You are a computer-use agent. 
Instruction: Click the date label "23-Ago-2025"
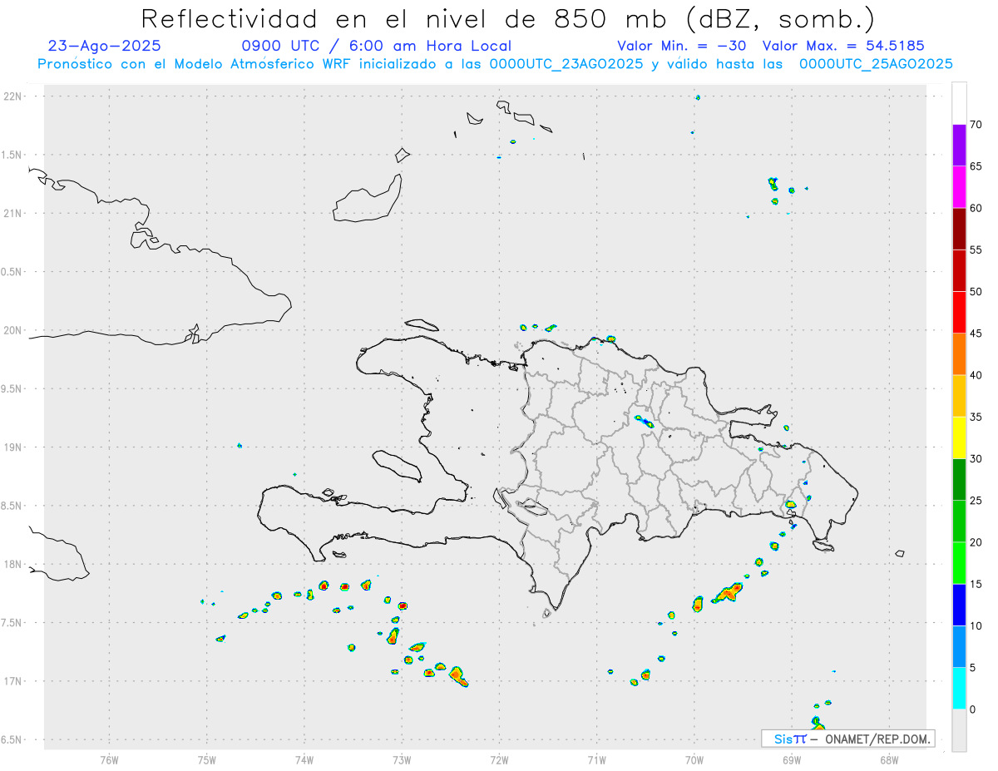click(x=105, y=46)
